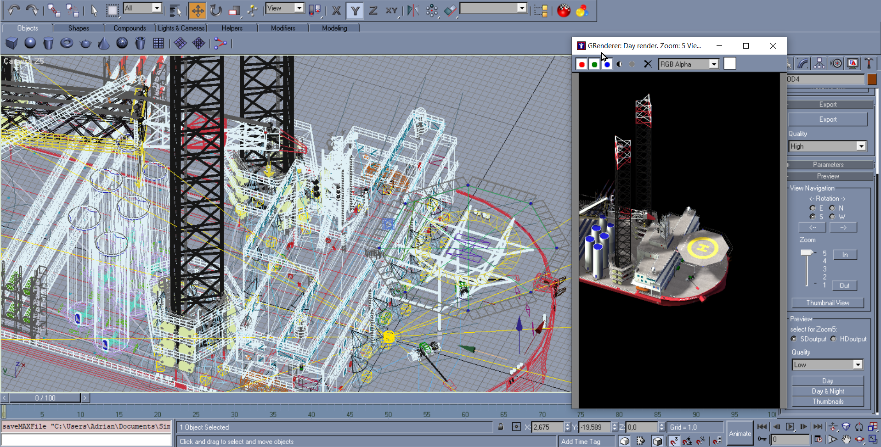Restrict transform to Z axis
Image resolution: width=881 pixels, height=447 pixels.
coord(373,10)
